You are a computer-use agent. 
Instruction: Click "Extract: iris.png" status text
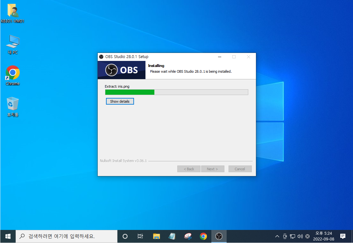[x=117, y=86]
